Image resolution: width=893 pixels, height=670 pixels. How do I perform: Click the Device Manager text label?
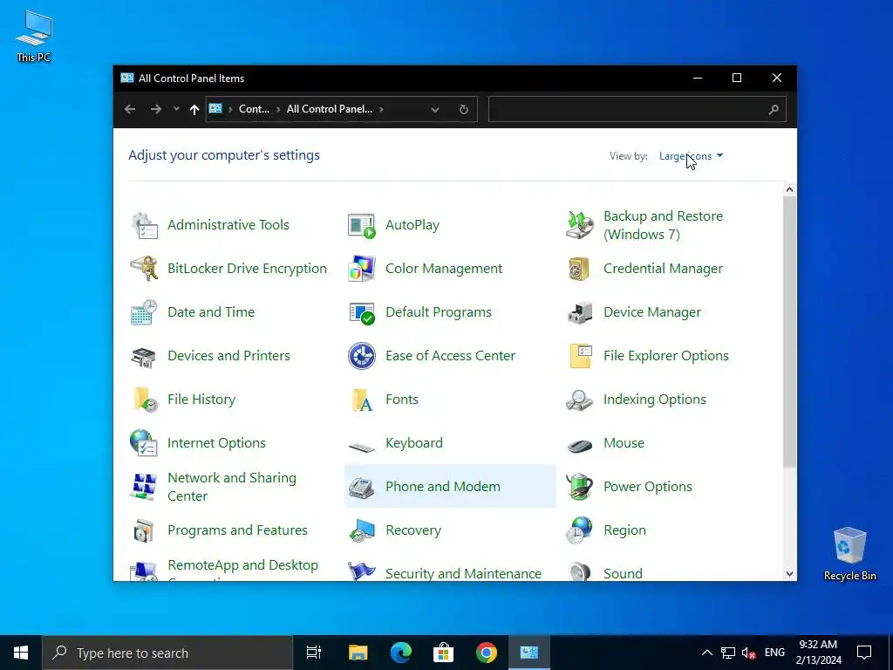coord(652,312)
